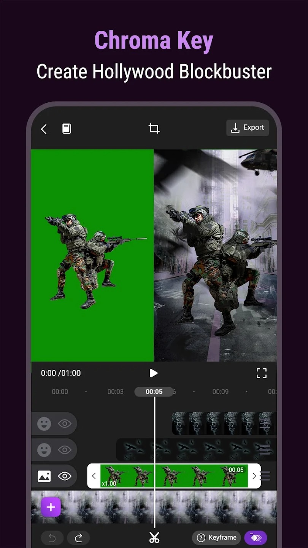Add media with the purple plus button

coord(51,507)
